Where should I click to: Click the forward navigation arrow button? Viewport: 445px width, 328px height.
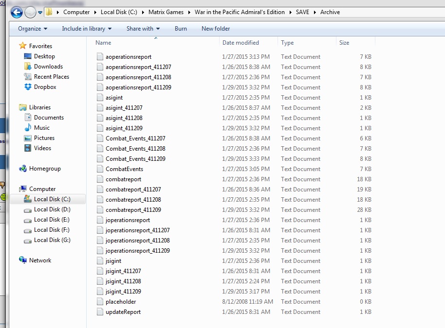click(x=30, y=12)
